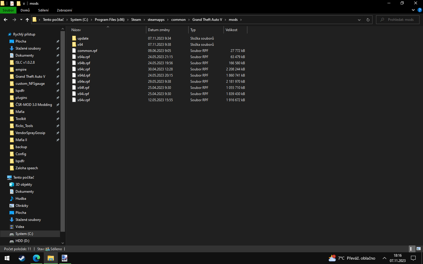Open Rychlý přístup in navigation pane
Image resolution: width=423 pixels, height=264 pixels.
click(x=24, y=34)
